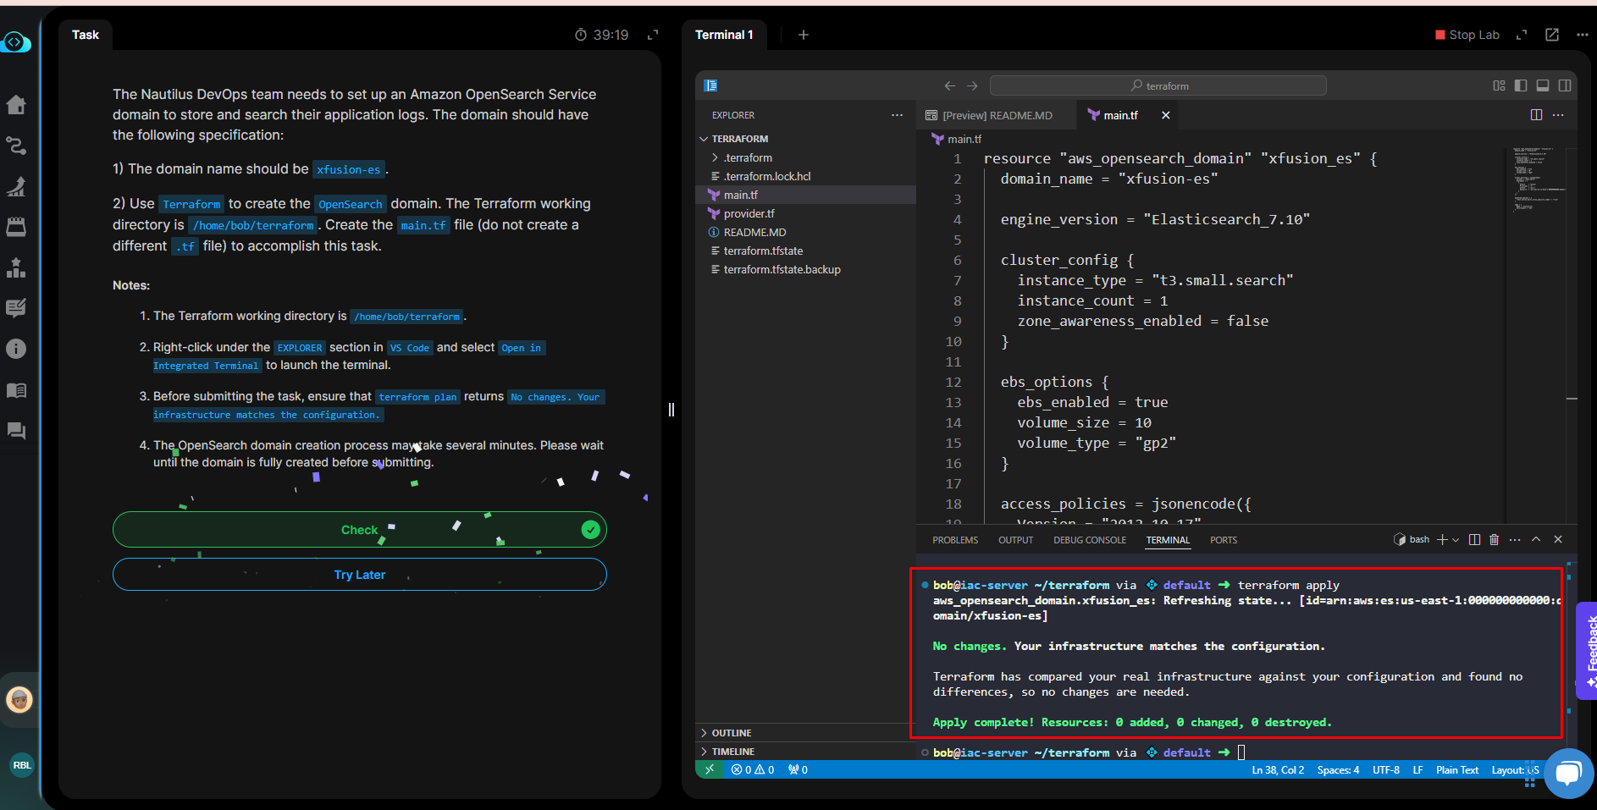Click errors and warnings count in status bar
The width and height of the screenshot is (1597, 810).
coord(753,770)
